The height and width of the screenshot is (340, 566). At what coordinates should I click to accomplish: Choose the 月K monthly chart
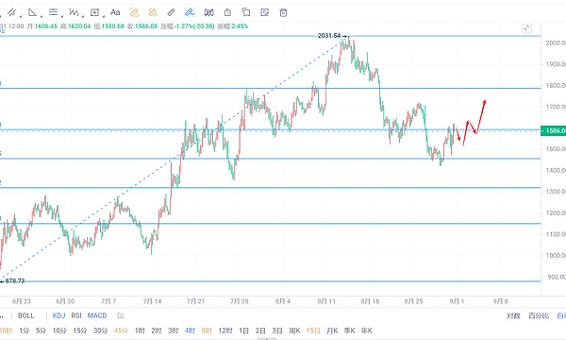click(332, 331)
